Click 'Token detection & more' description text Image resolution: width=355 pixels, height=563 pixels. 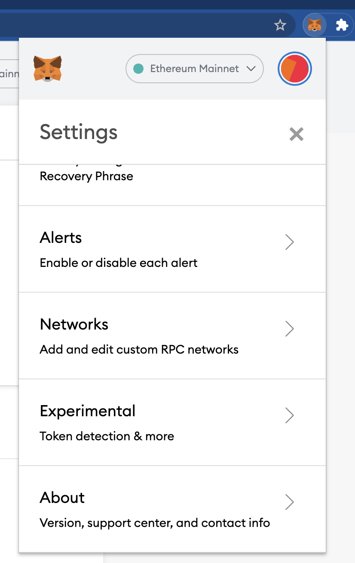click(107, 436)
